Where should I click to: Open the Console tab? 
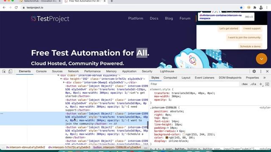coord(41,71)
